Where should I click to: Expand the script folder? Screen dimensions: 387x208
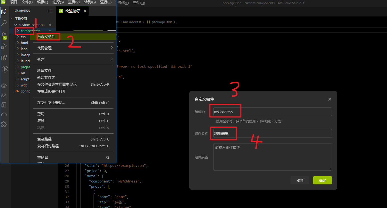click(18, 79)
